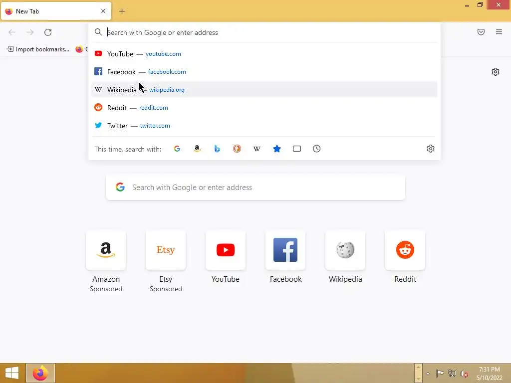
Task: Search this time with DuckDuckGo
Action: [x=237, y=149]
